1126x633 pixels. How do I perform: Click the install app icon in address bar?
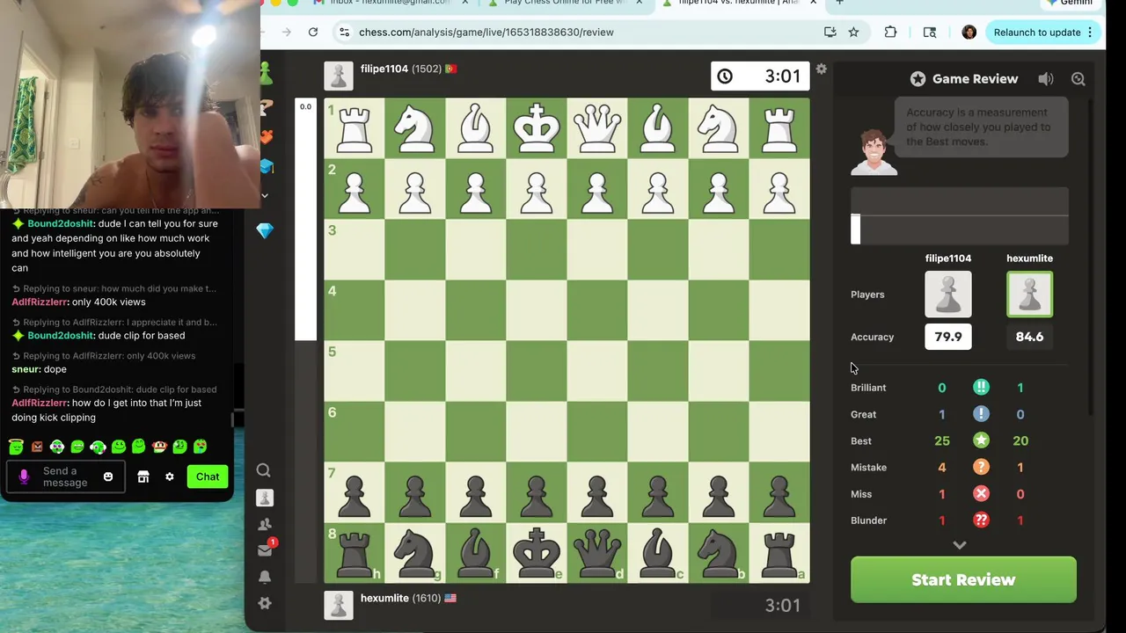tap(830, 33)
